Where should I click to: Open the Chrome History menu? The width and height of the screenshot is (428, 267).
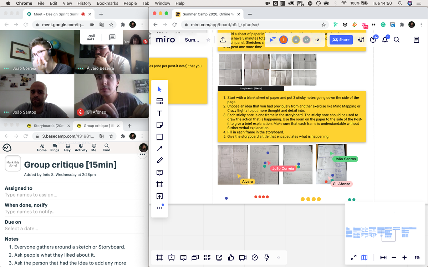click(84, 3)
